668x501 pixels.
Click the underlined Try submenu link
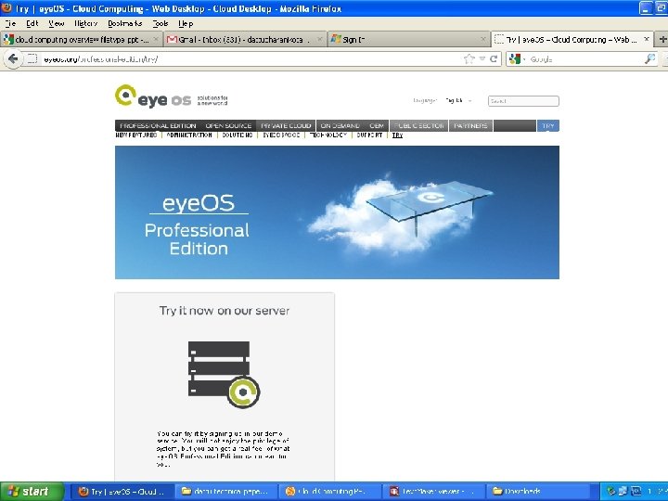click(x=397, y=135)
